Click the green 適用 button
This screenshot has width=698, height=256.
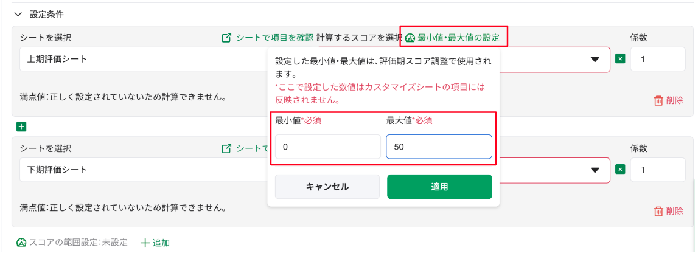point(439,187)
